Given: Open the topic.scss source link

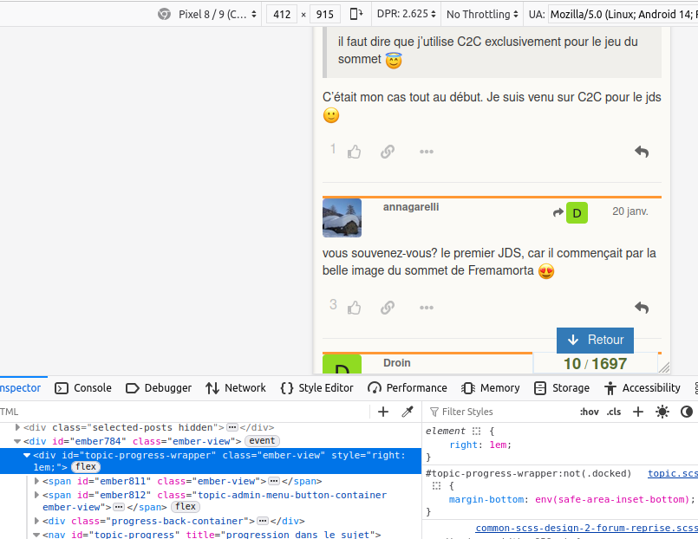Looking at the screenshot, I should (x=672, y=473).
